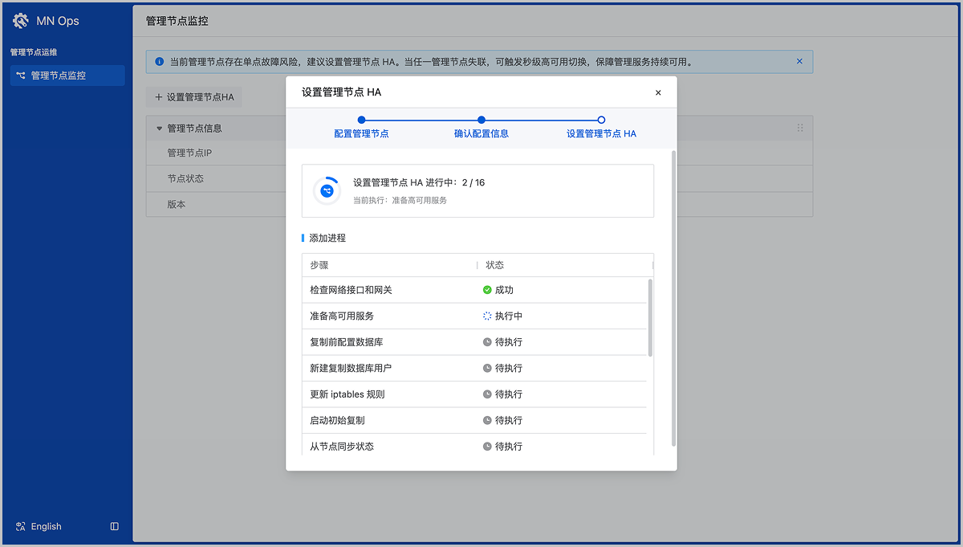Dismiss the single-point-failure alert banner
Viewport: 963px width, 547px height.
[x=799, y=61]
